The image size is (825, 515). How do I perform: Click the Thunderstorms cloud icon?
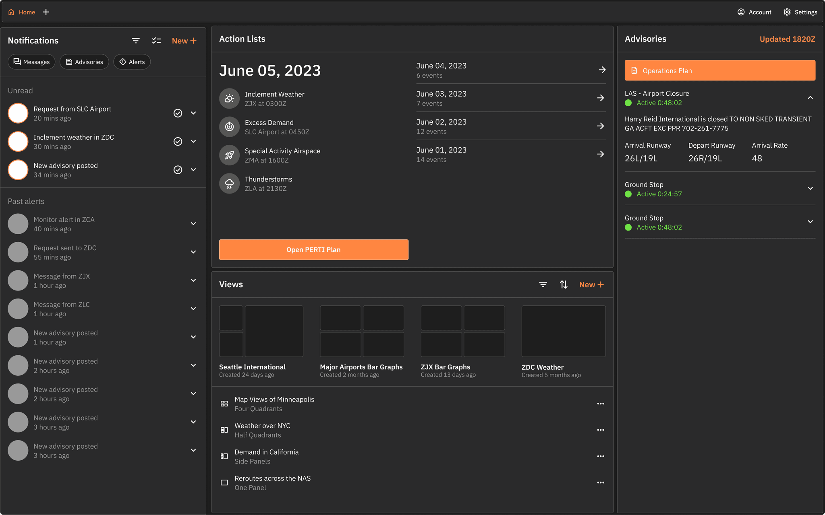coord(229,184)
